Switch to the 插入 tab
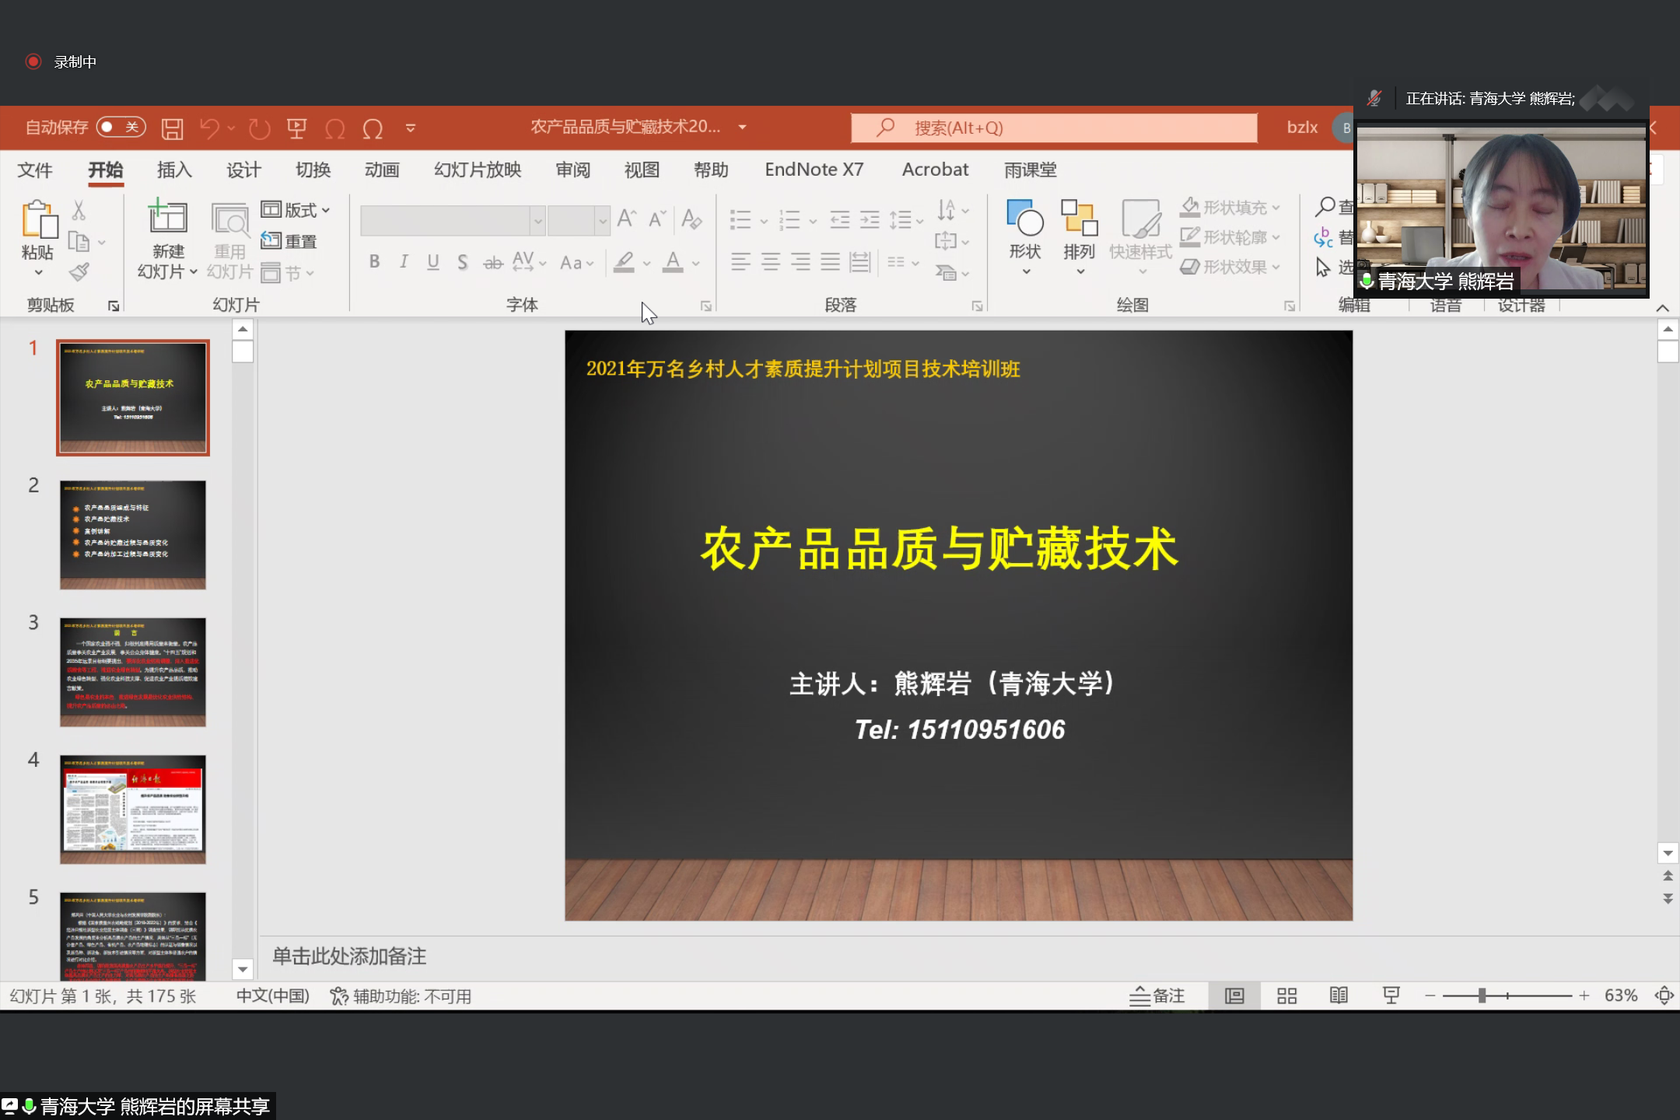This screenshot has width=1680, height=1120. tap(174, 170)
